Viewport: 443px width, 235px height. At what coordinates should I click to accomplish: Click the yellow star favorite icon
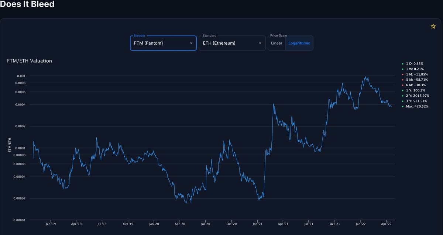tap(433, 26)
